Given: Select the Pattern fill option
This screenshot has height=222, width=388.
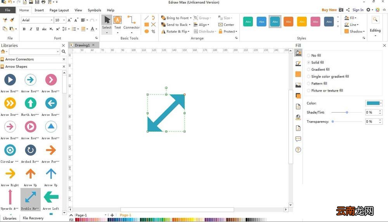Looking at the screenshot, I should 317,83.
